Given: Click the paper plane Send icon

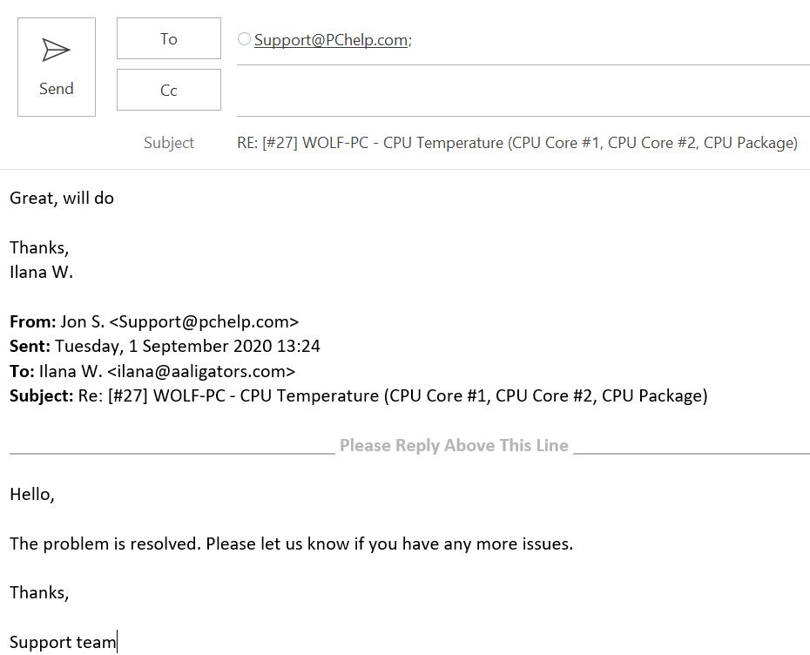Looking at the screenshot, I should pyautogui.click(x=56, y=51).
